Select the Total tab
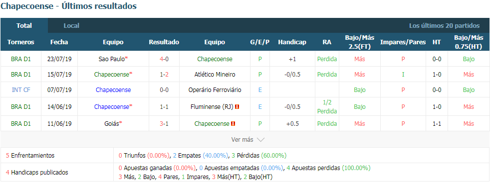The width and height of the screenshot is (490, 184). pos(24,26)
